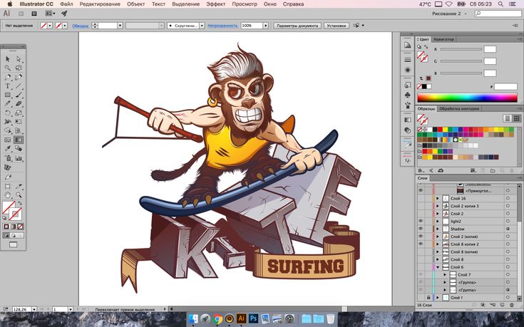Screen dimensions: 524x327
Task: Expand the Shadow layer
Action: (438, 229)
